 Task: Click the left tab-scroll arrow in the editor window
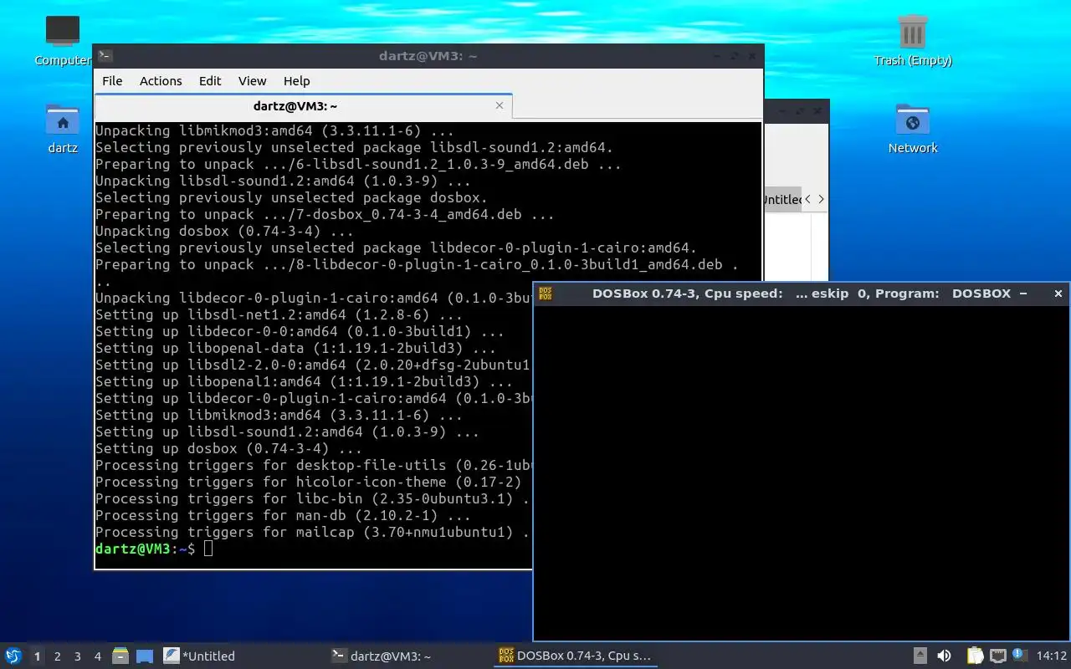pyautogui.click(x=807, y=199)
